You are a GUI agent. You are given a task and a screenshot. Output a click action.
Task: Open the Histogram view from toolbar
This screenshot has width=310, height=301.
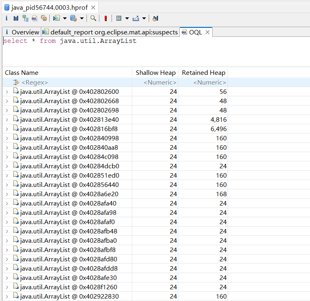[16, 18]
